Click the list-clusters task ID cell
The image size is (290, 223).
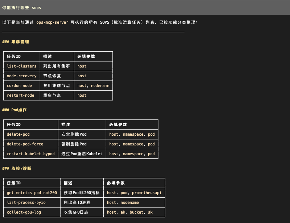pos(21,66)
